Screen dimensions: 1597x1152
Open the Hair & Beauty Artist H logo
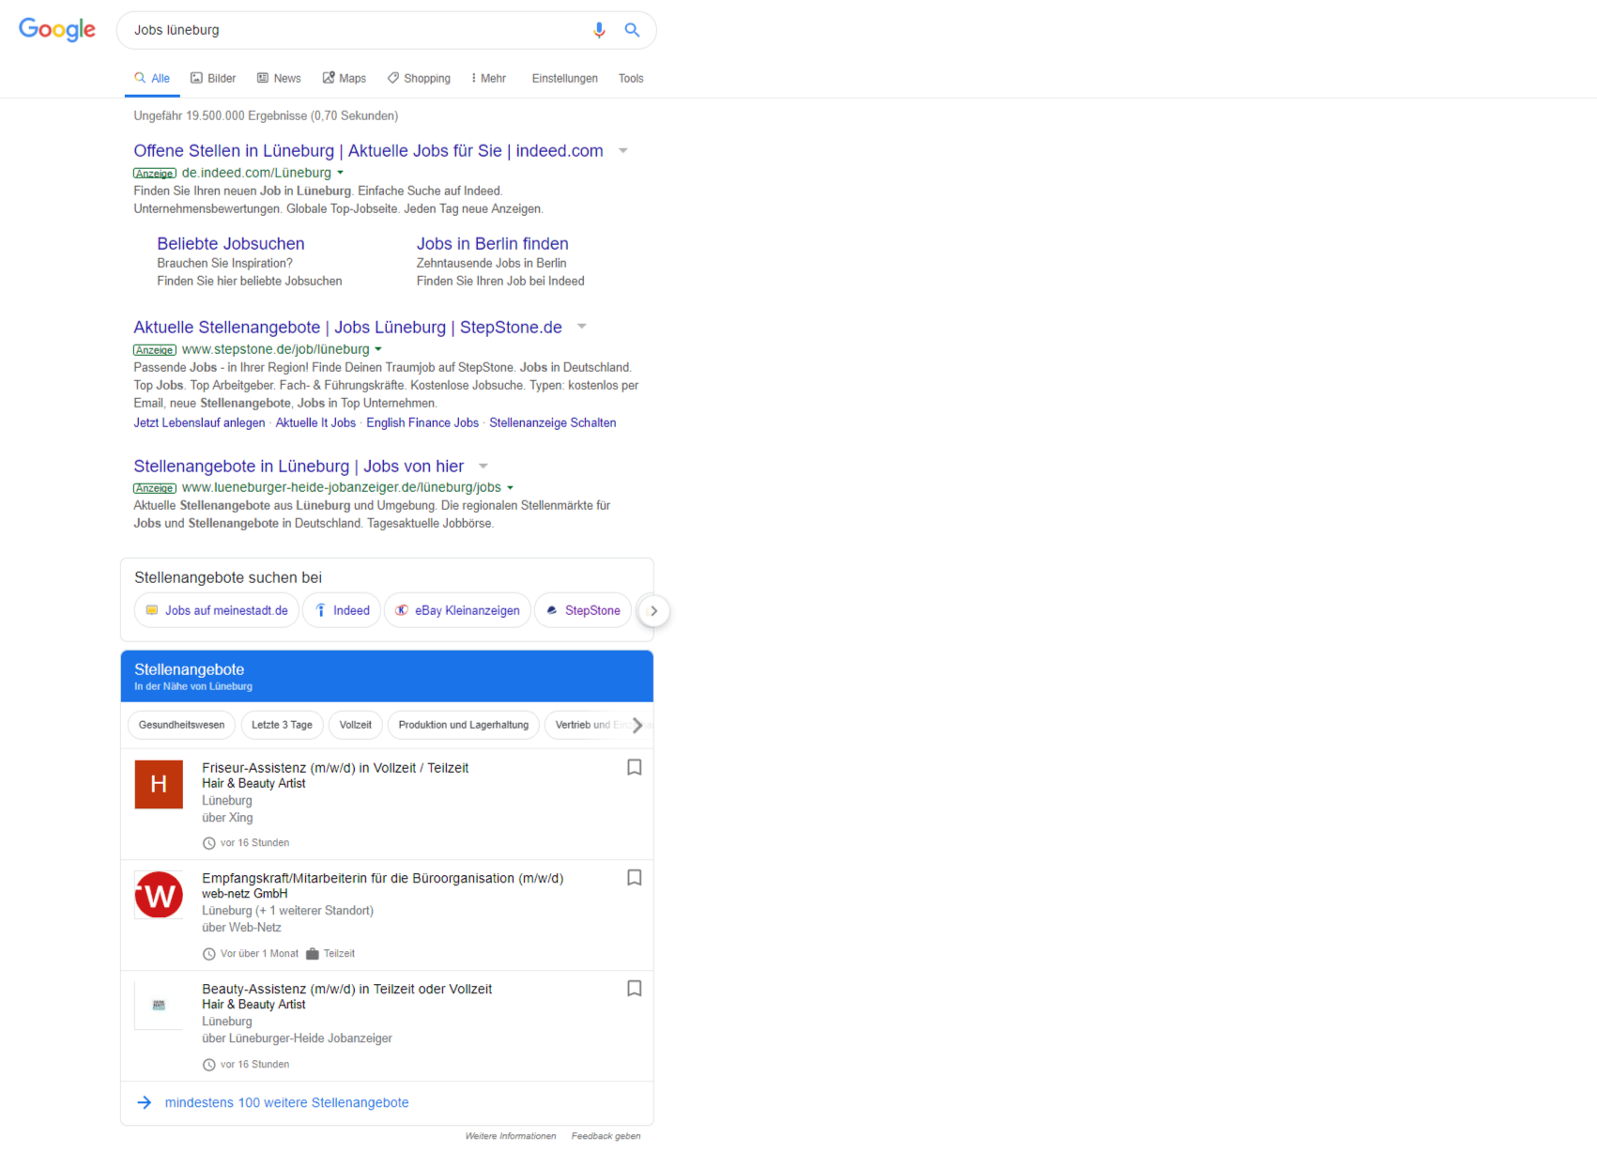[x=159, y=784]
